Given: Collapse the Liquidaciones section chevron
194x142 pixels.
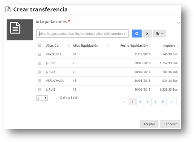Looking at the screenshot, I should (178, 23).
